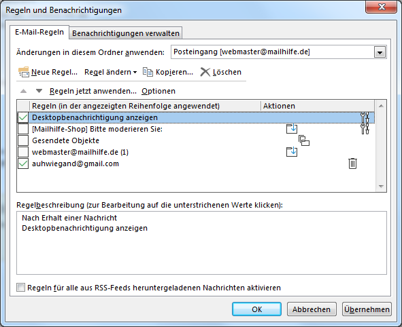
Task: Click rules list scrollbar down arrow
Action: click(x=381, y=187)
